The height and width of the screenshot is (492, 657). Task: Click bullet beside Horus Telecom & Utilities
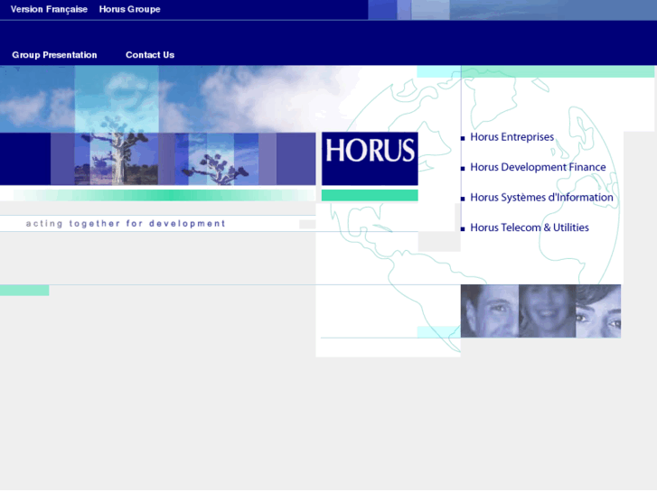coord(463,229)
